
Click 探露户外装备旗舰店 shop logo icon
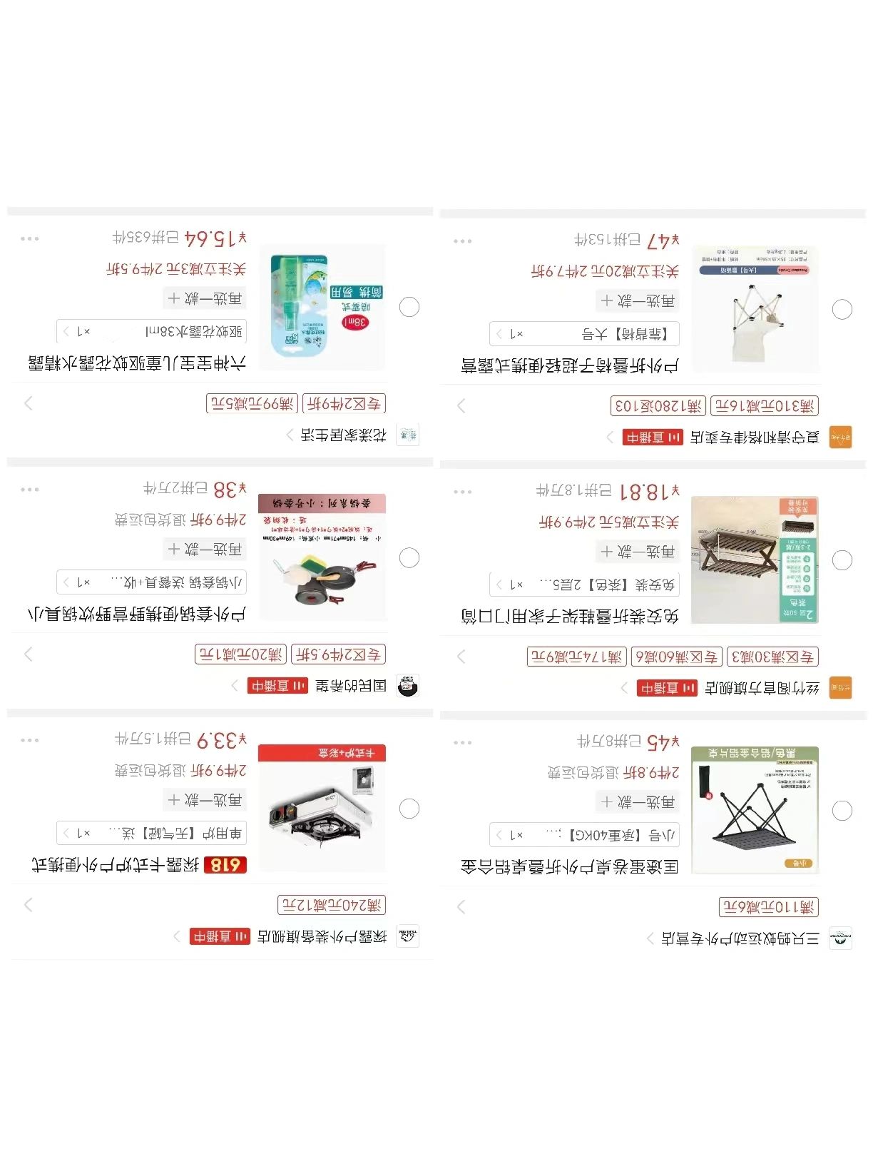(x=407, y=936)
